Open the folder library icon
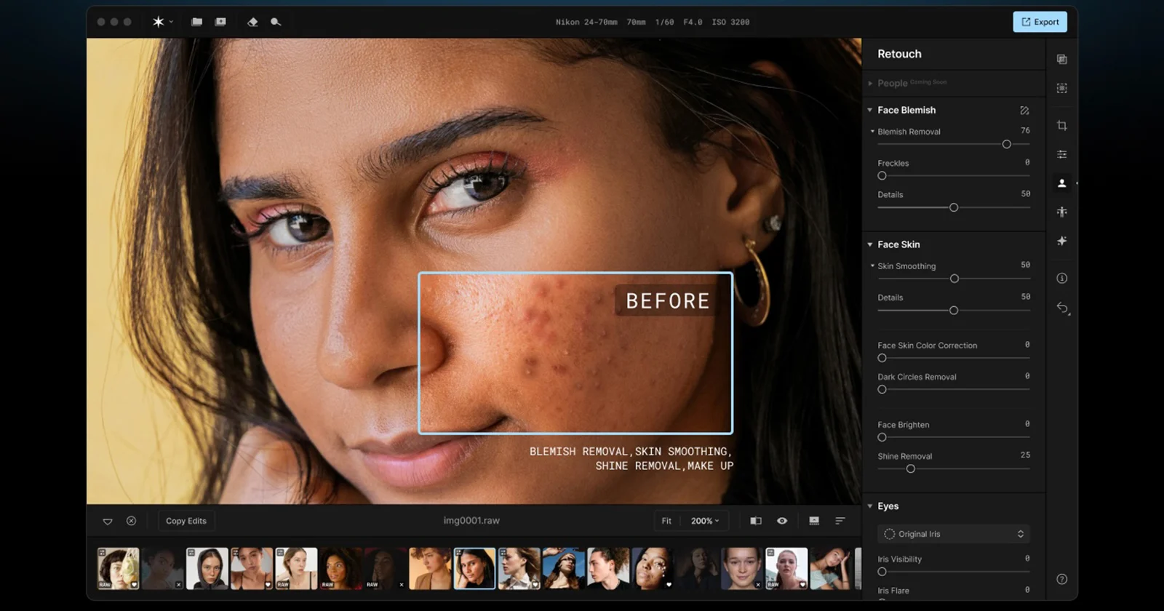Image resolution: width=1164 pixels, height=611 pixels. 196,22
